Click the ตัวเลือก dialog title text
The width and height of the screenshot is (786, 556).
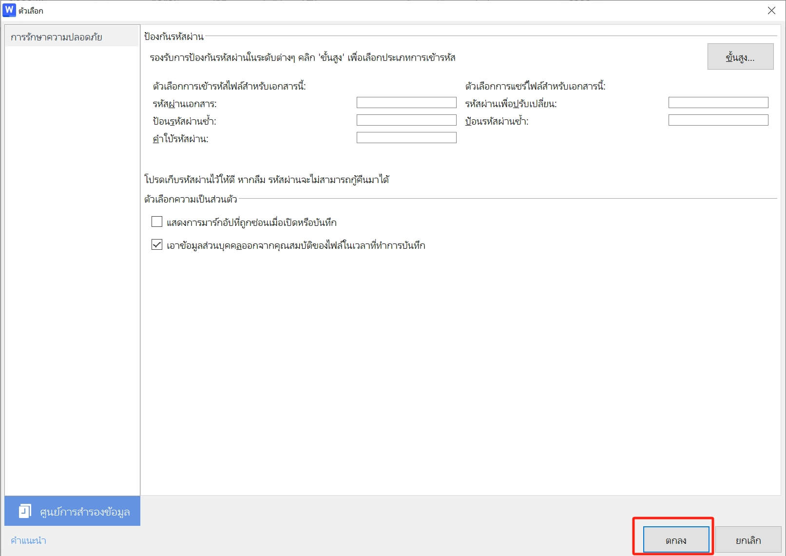pyautogui.click(x=31, y=10)
